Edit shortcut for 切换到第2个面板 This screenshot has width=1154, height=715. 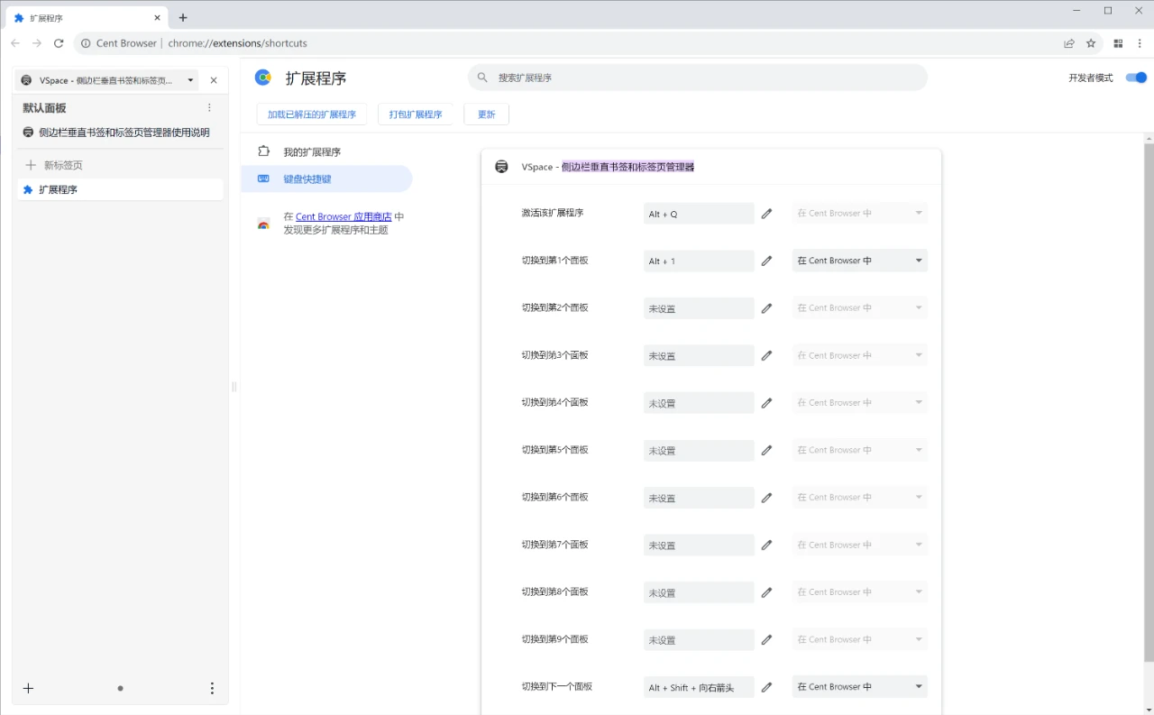click(766, 308)
